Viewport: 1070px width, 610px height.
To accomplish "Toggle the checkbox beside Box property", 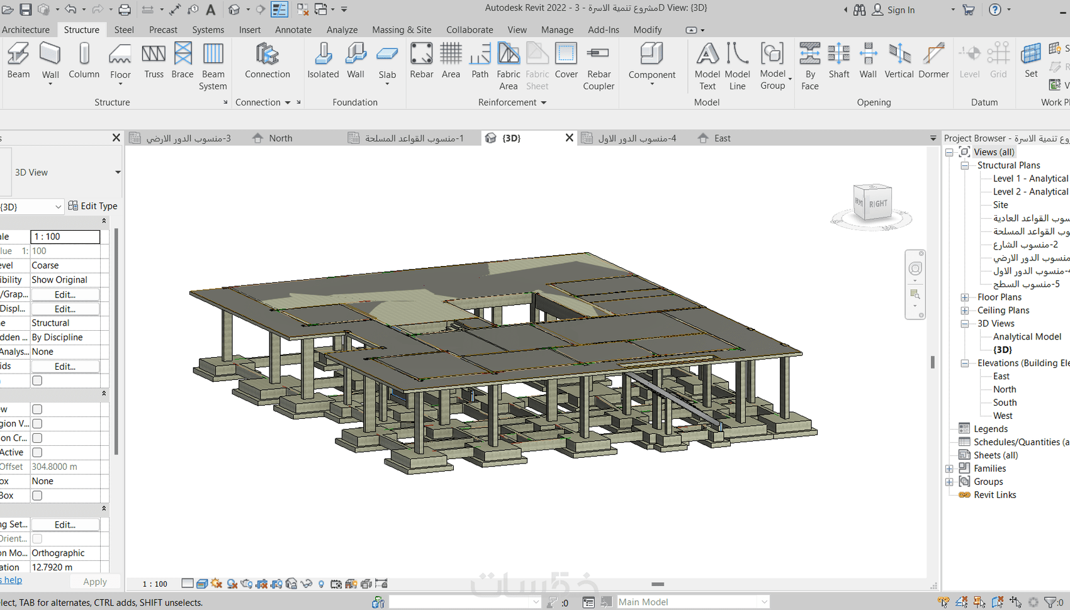I will point(37,496).
